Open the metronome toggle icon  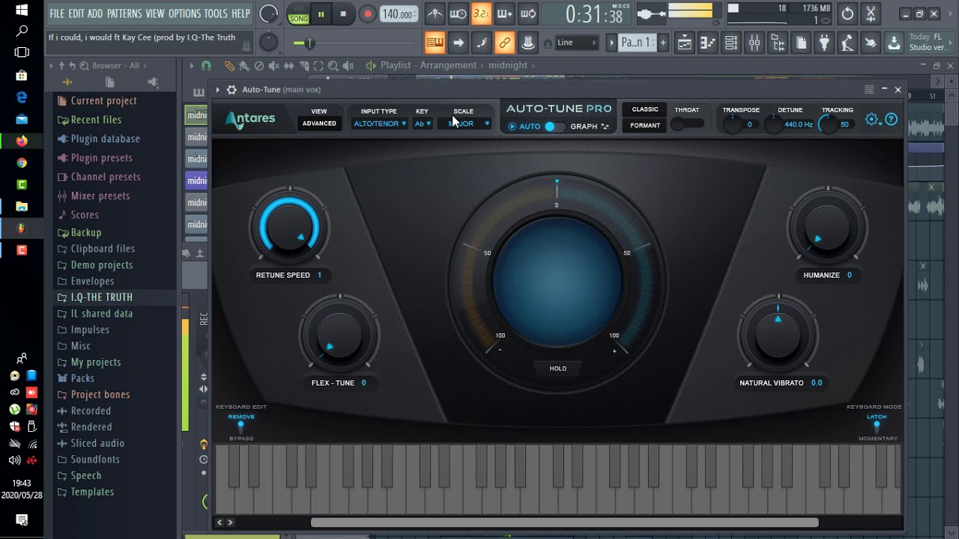(435, 13)
